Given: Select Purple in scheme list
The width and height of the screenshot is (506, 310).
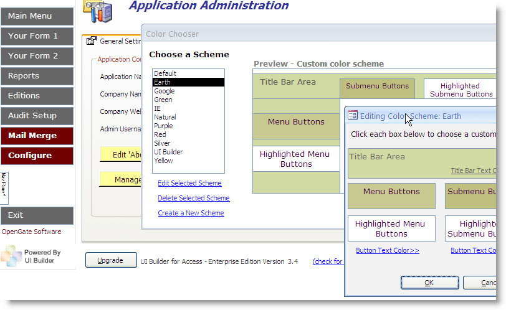Looking at the screenshot, I should 188,126.
